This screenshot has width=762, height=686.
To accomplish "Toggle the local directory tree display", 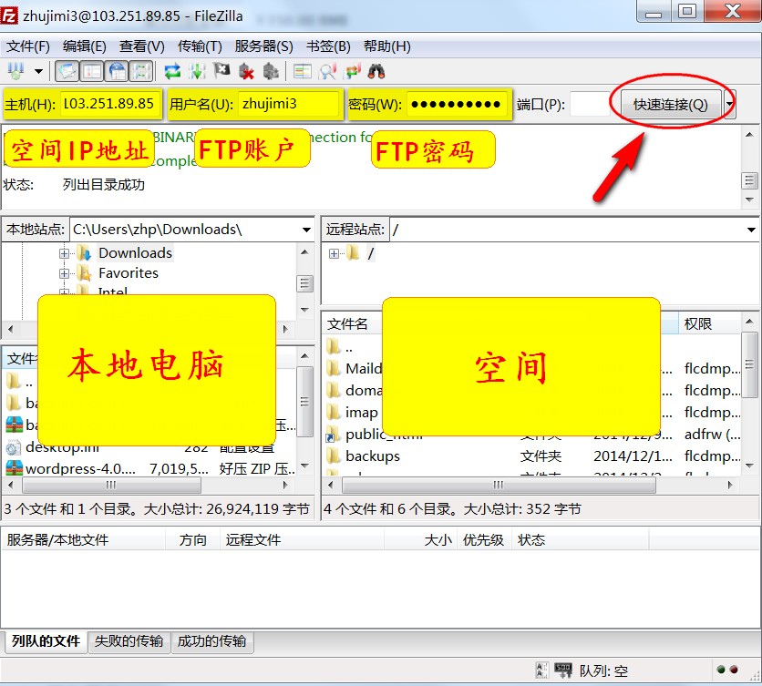I will click(x=91, y=71).
